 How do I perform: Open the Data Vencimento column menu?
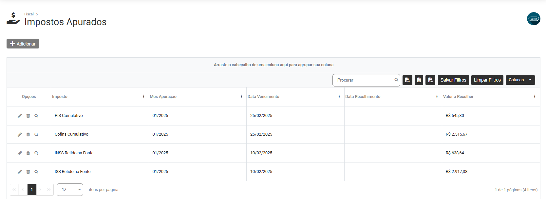339,97
